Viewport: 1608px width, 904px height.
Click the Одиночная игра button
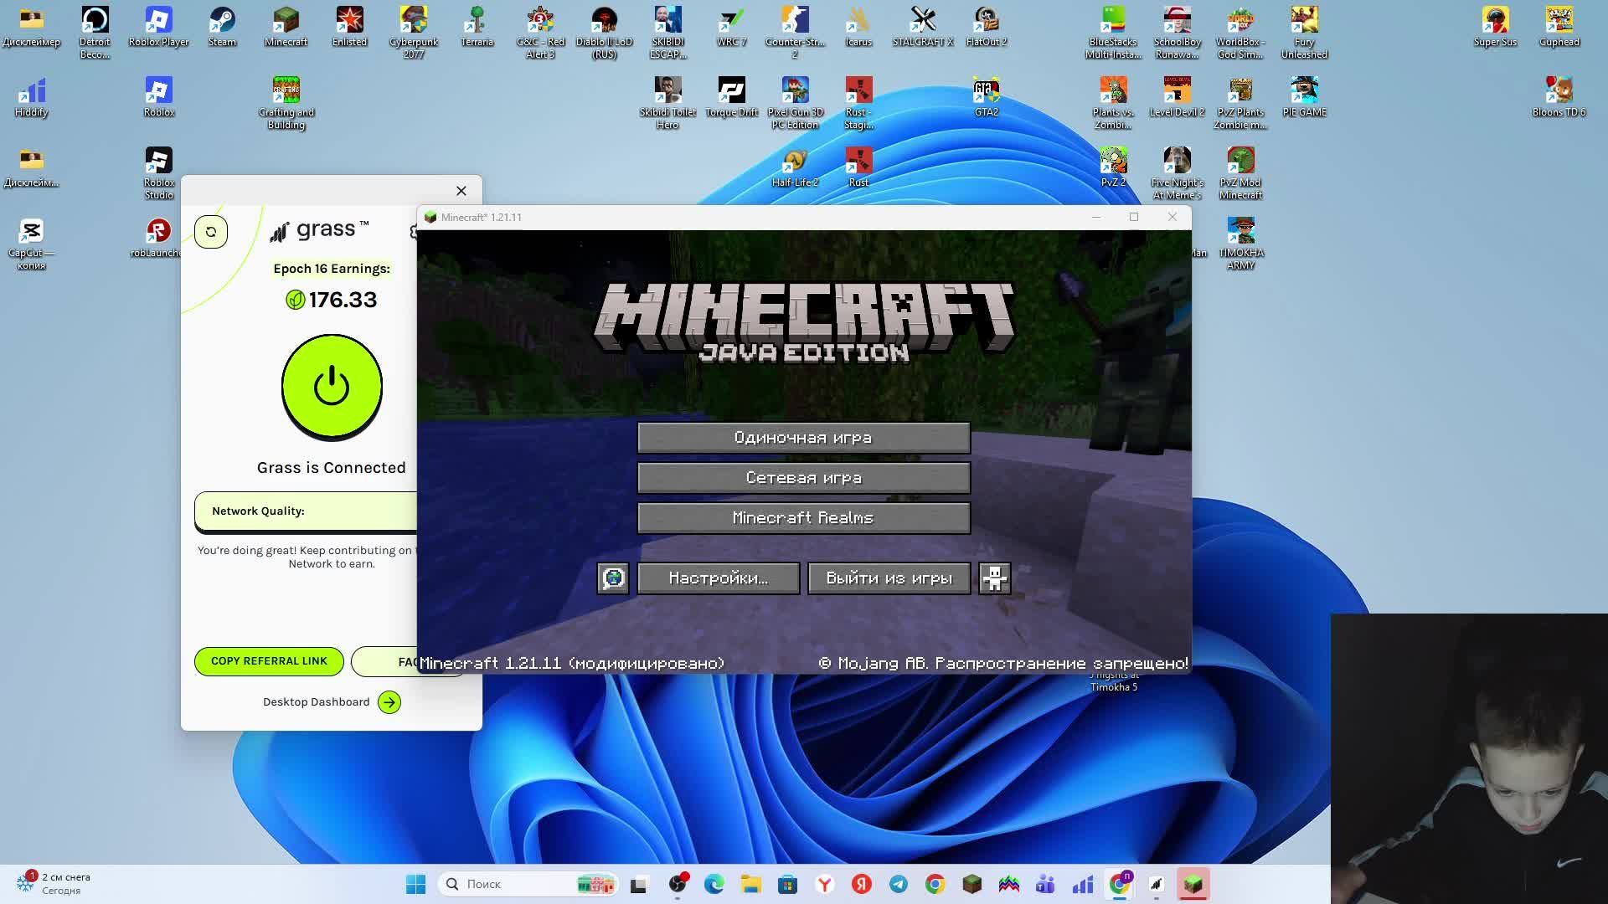pyautogui.click(x=803, y=438)
